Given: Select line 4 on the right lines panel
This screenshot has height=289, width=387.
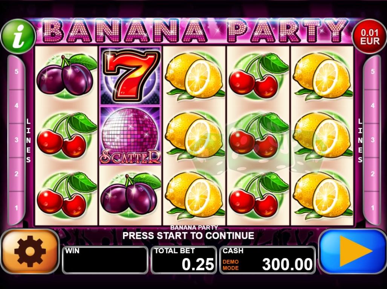Looking at the screenshot, I should point(372,106).
